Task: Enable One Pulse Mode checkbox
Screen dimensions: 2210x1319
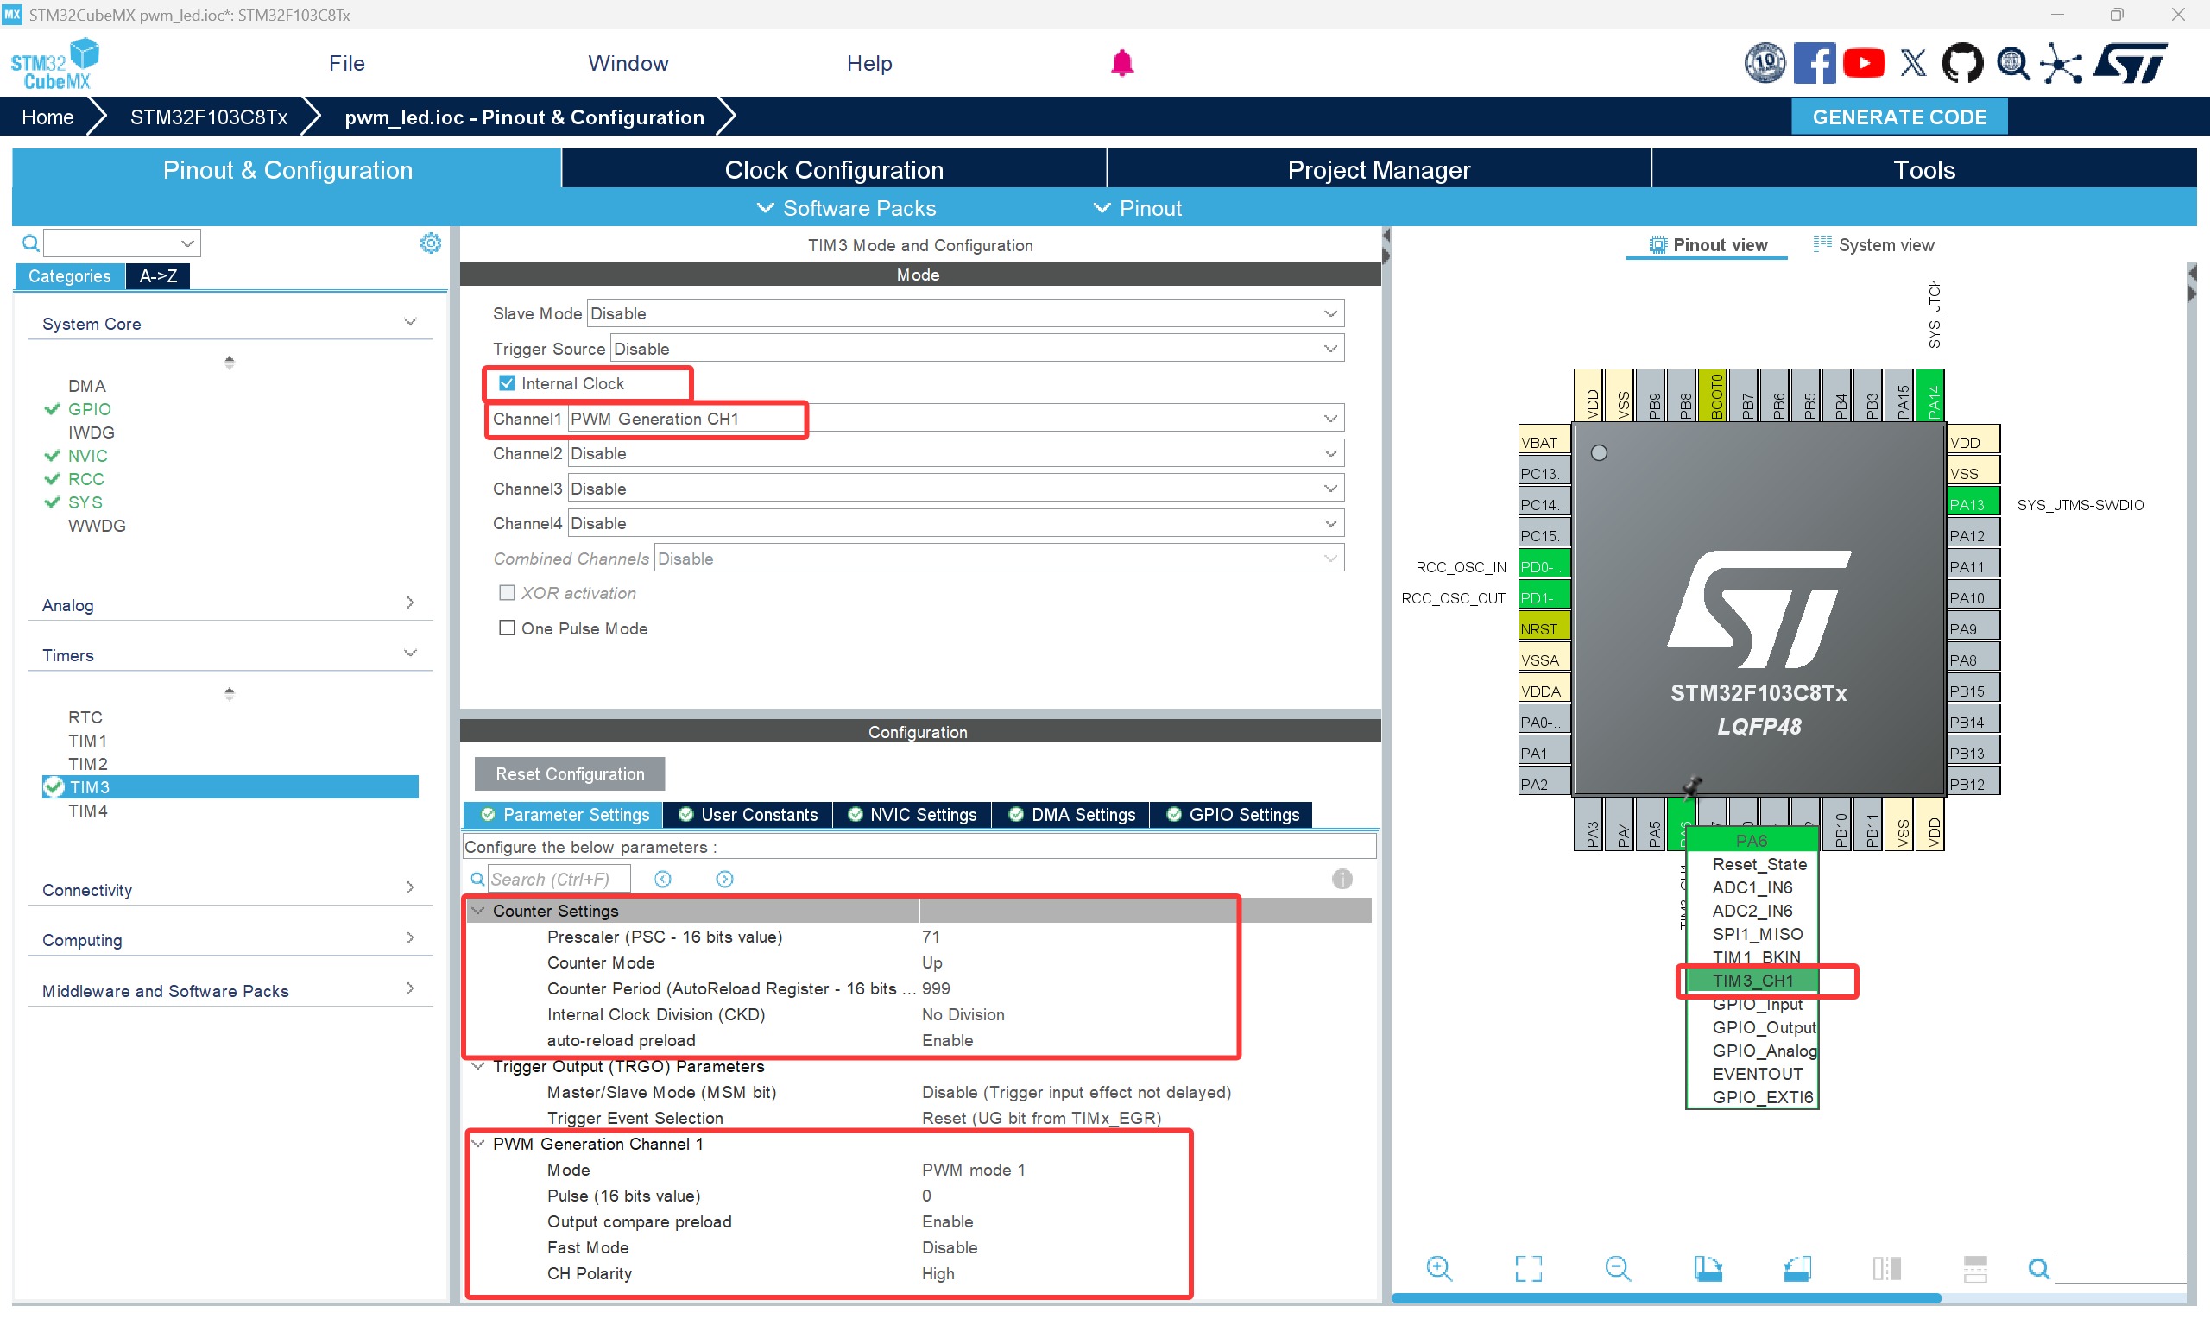Action: [x=507, y=628]
